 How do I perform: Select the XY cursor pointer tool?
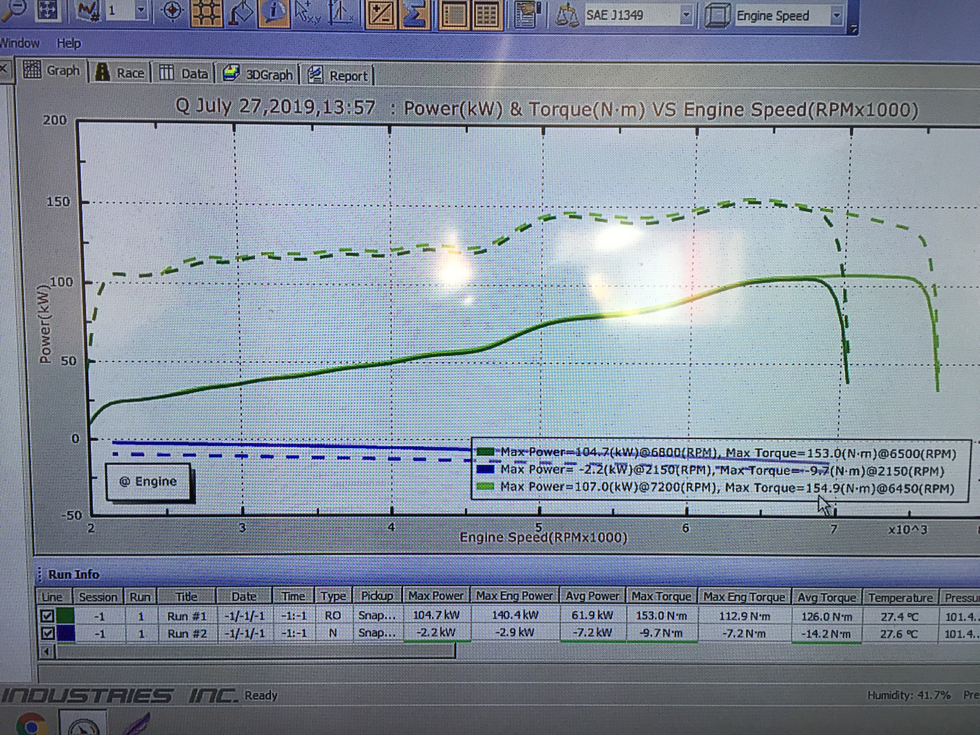[307, 12]
